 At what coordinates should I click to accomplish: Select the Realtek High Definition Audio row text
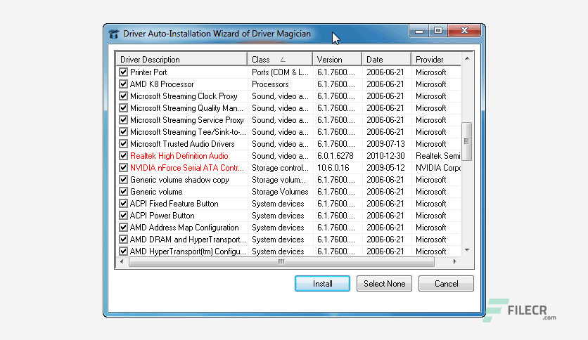click(179, 156)
